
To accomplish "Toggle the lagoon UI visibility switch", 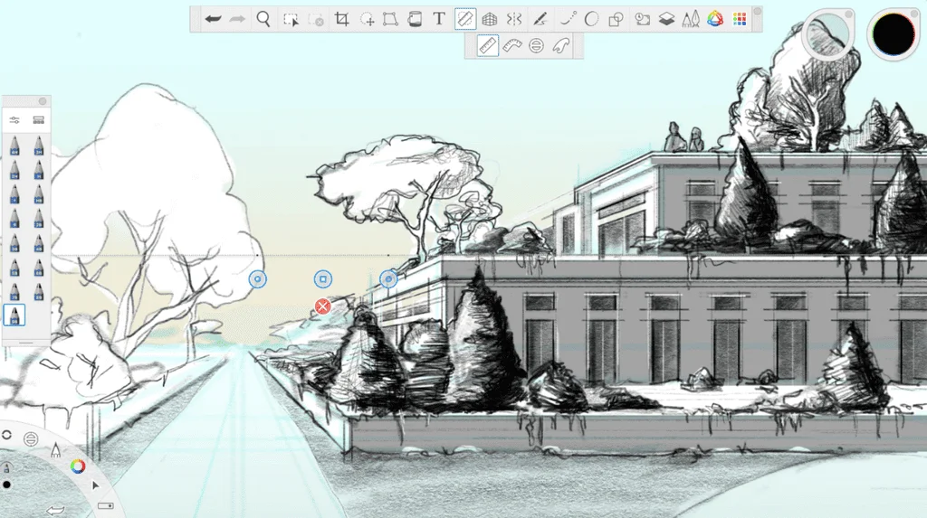I will 106,505.
